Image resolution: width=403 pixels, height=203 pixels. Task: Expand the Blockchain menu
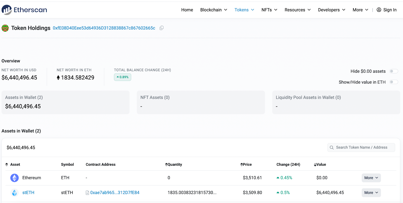click(x=214, y=10)
